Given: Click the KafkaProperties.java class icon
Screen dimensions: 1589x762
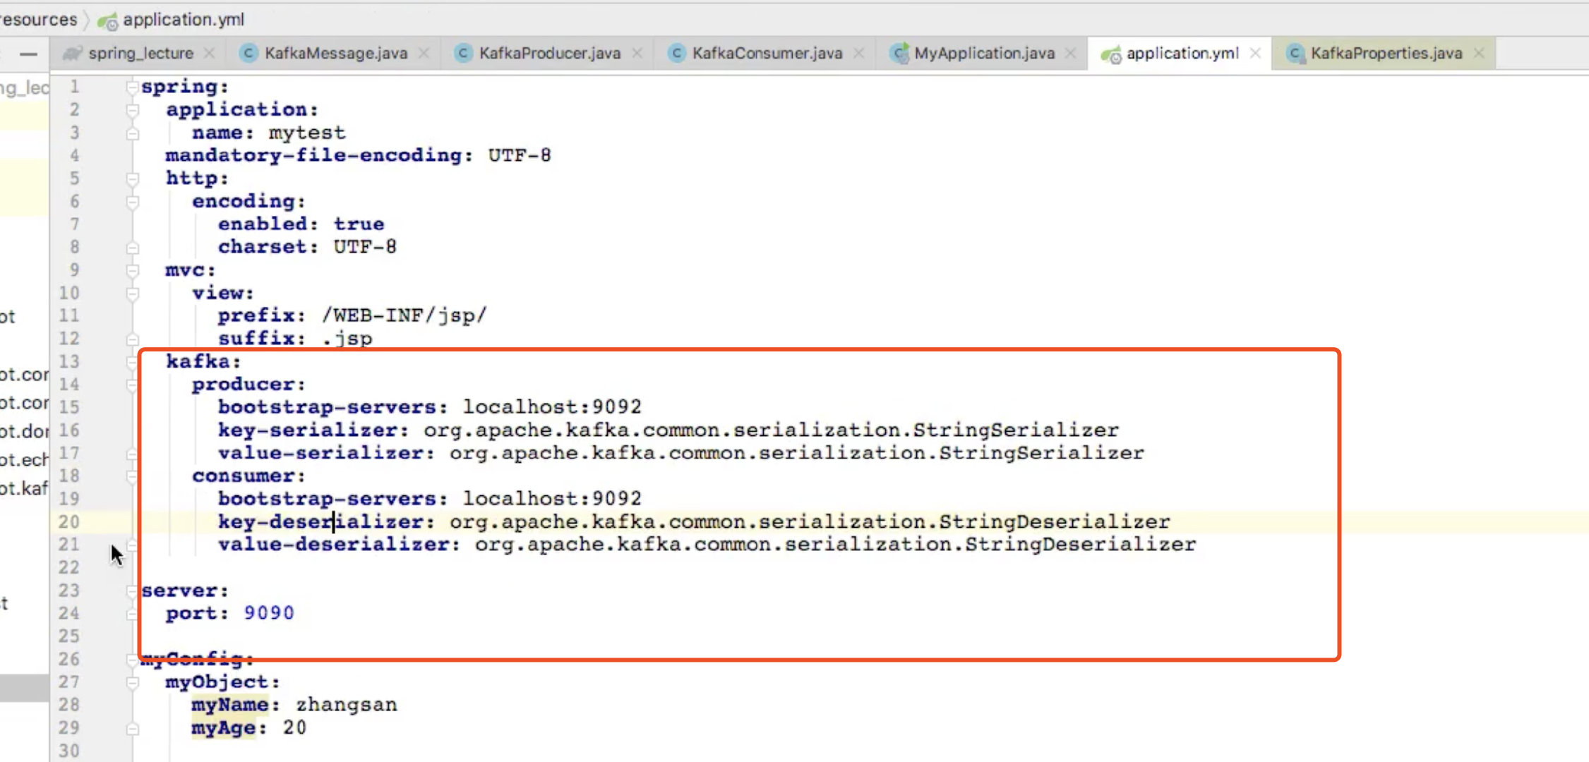Looking at the screenshot, I should (x=1295, y=54).
